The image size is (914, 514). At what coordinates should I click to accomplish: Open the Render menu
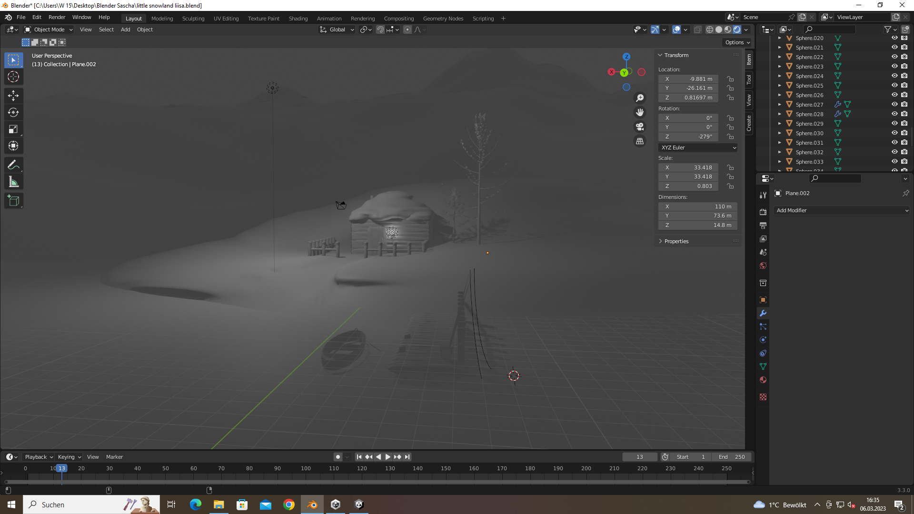click(57, 17)
